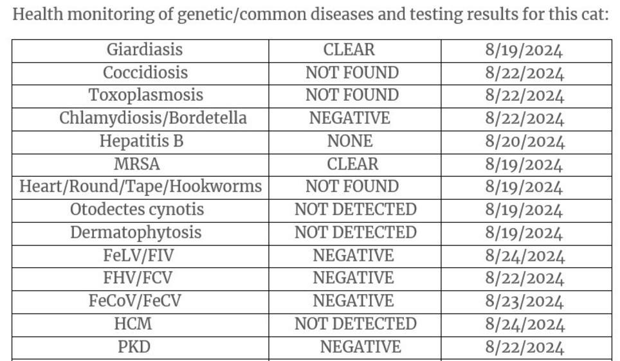Screen dimensions: 620x361
Task: Click the Toxoplasmosis table cell
Action: pyautogui.click(x=145, y=95)
